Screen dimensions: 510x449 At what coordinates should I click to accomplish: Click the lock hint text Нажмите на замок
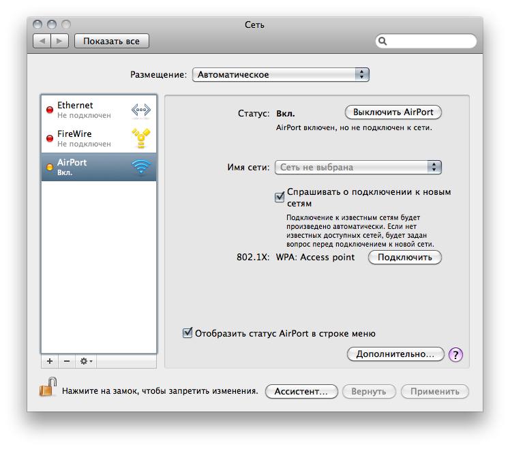pyautogui.click(x=160, y=391)
